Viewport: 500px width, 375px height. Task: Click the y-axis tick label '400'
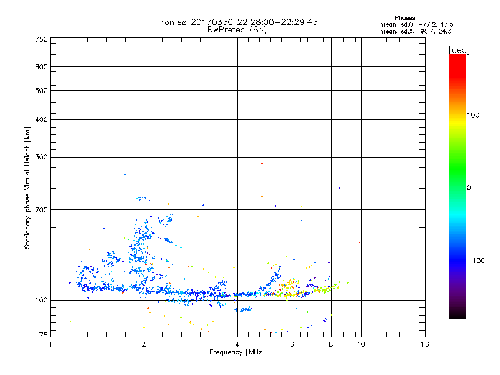point(41,119)
